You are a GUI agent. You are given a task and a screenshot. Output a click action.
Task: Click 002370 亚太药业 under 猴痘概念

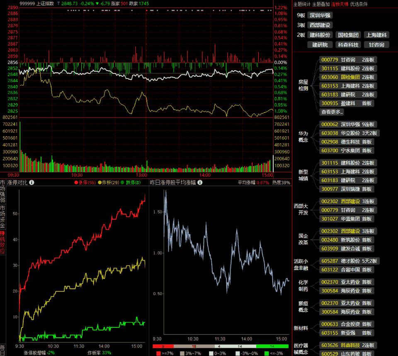tap(347, 303)
